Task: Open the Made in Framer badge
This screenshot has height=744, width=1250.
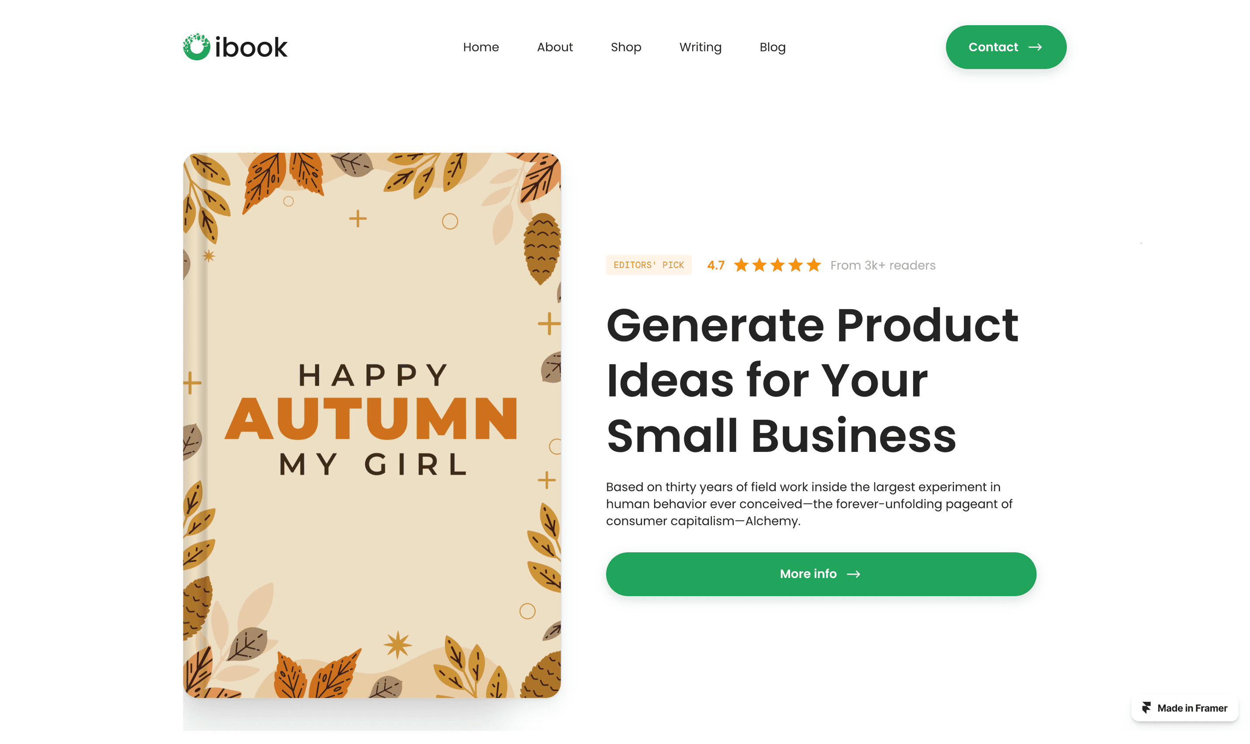Action: 1184,708
